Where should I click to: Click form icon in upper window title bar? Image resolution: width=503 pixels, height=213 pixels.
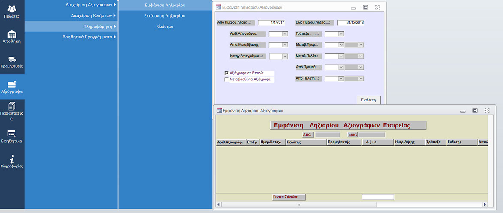click(x=218, y=7)
